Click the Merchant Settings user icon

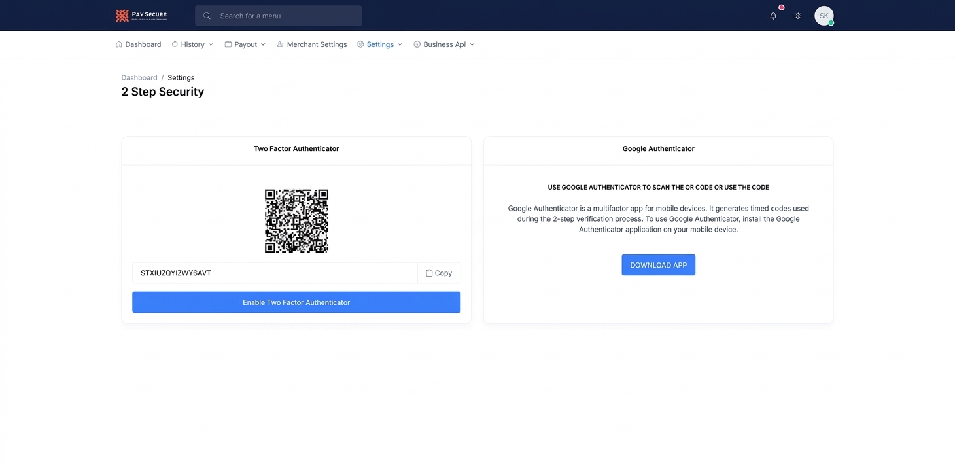coord(280,44)
